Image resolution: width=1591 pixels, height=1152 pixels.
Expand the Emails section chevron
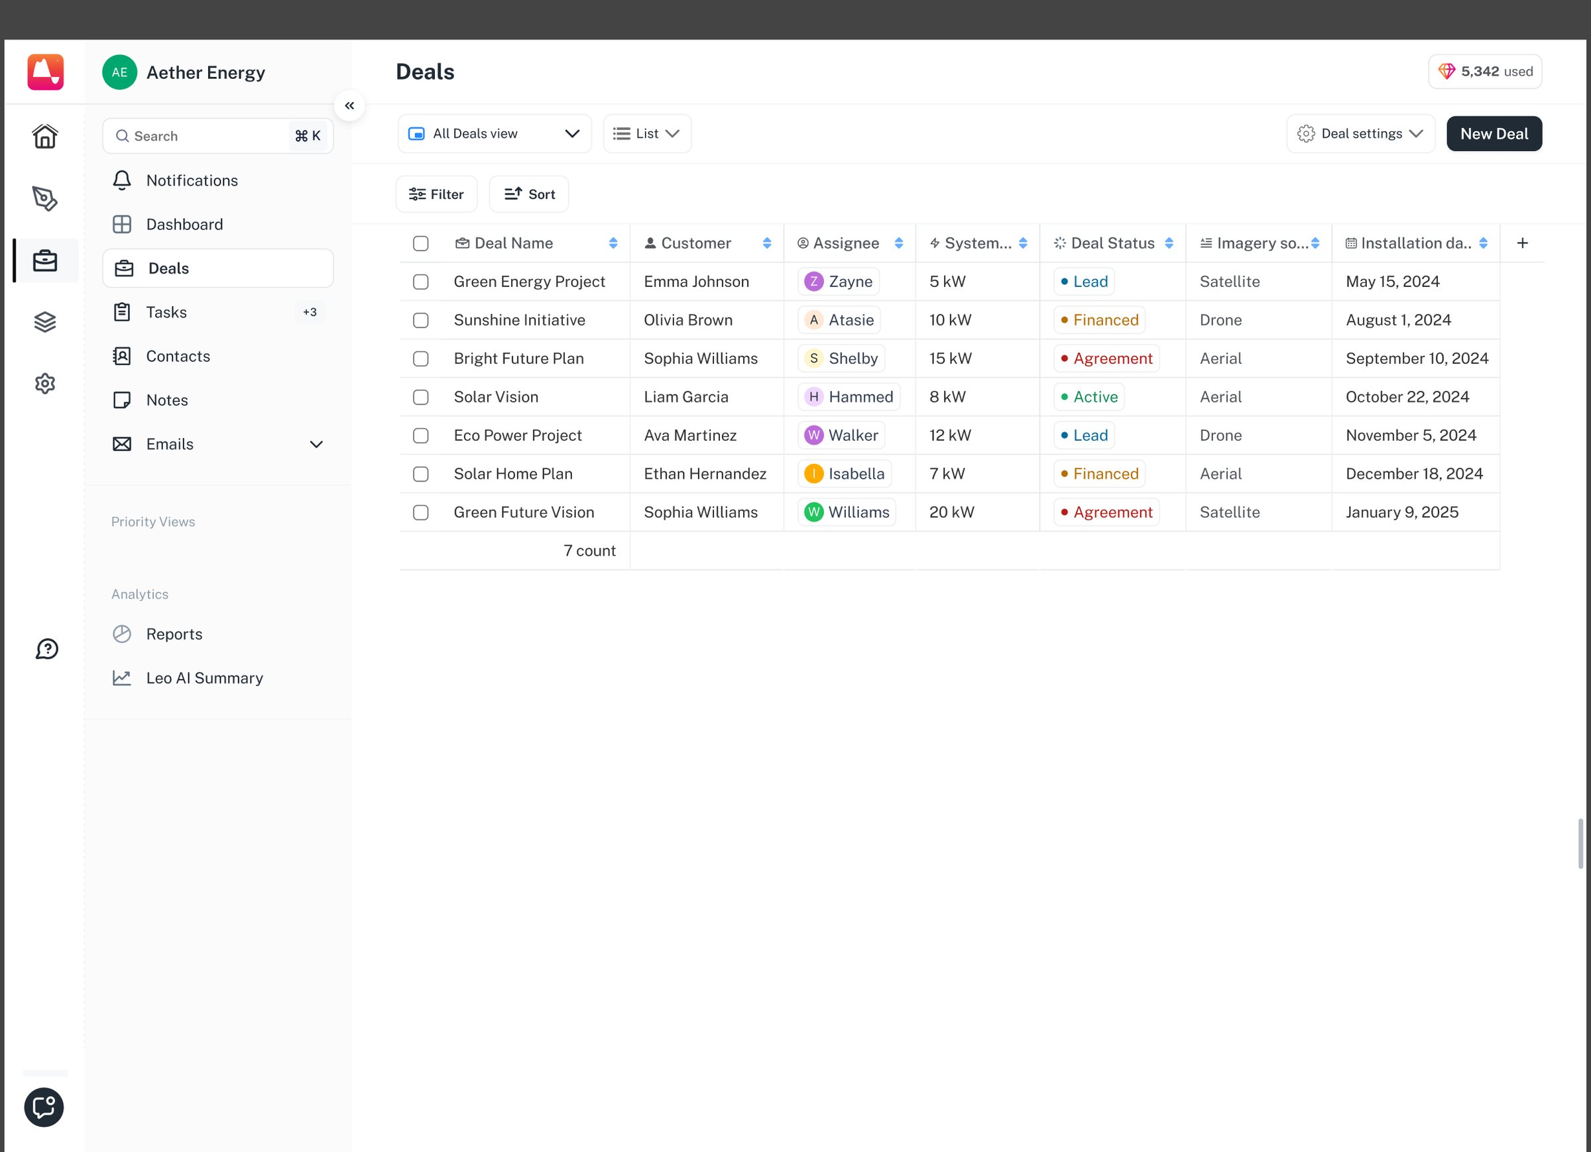click(316, 444)
